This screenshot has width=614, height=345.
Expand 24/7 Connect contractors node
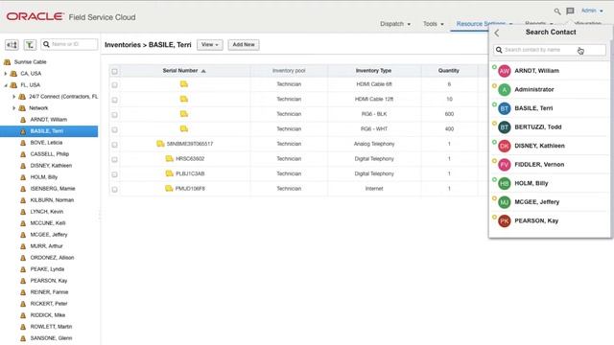(14, 97)
